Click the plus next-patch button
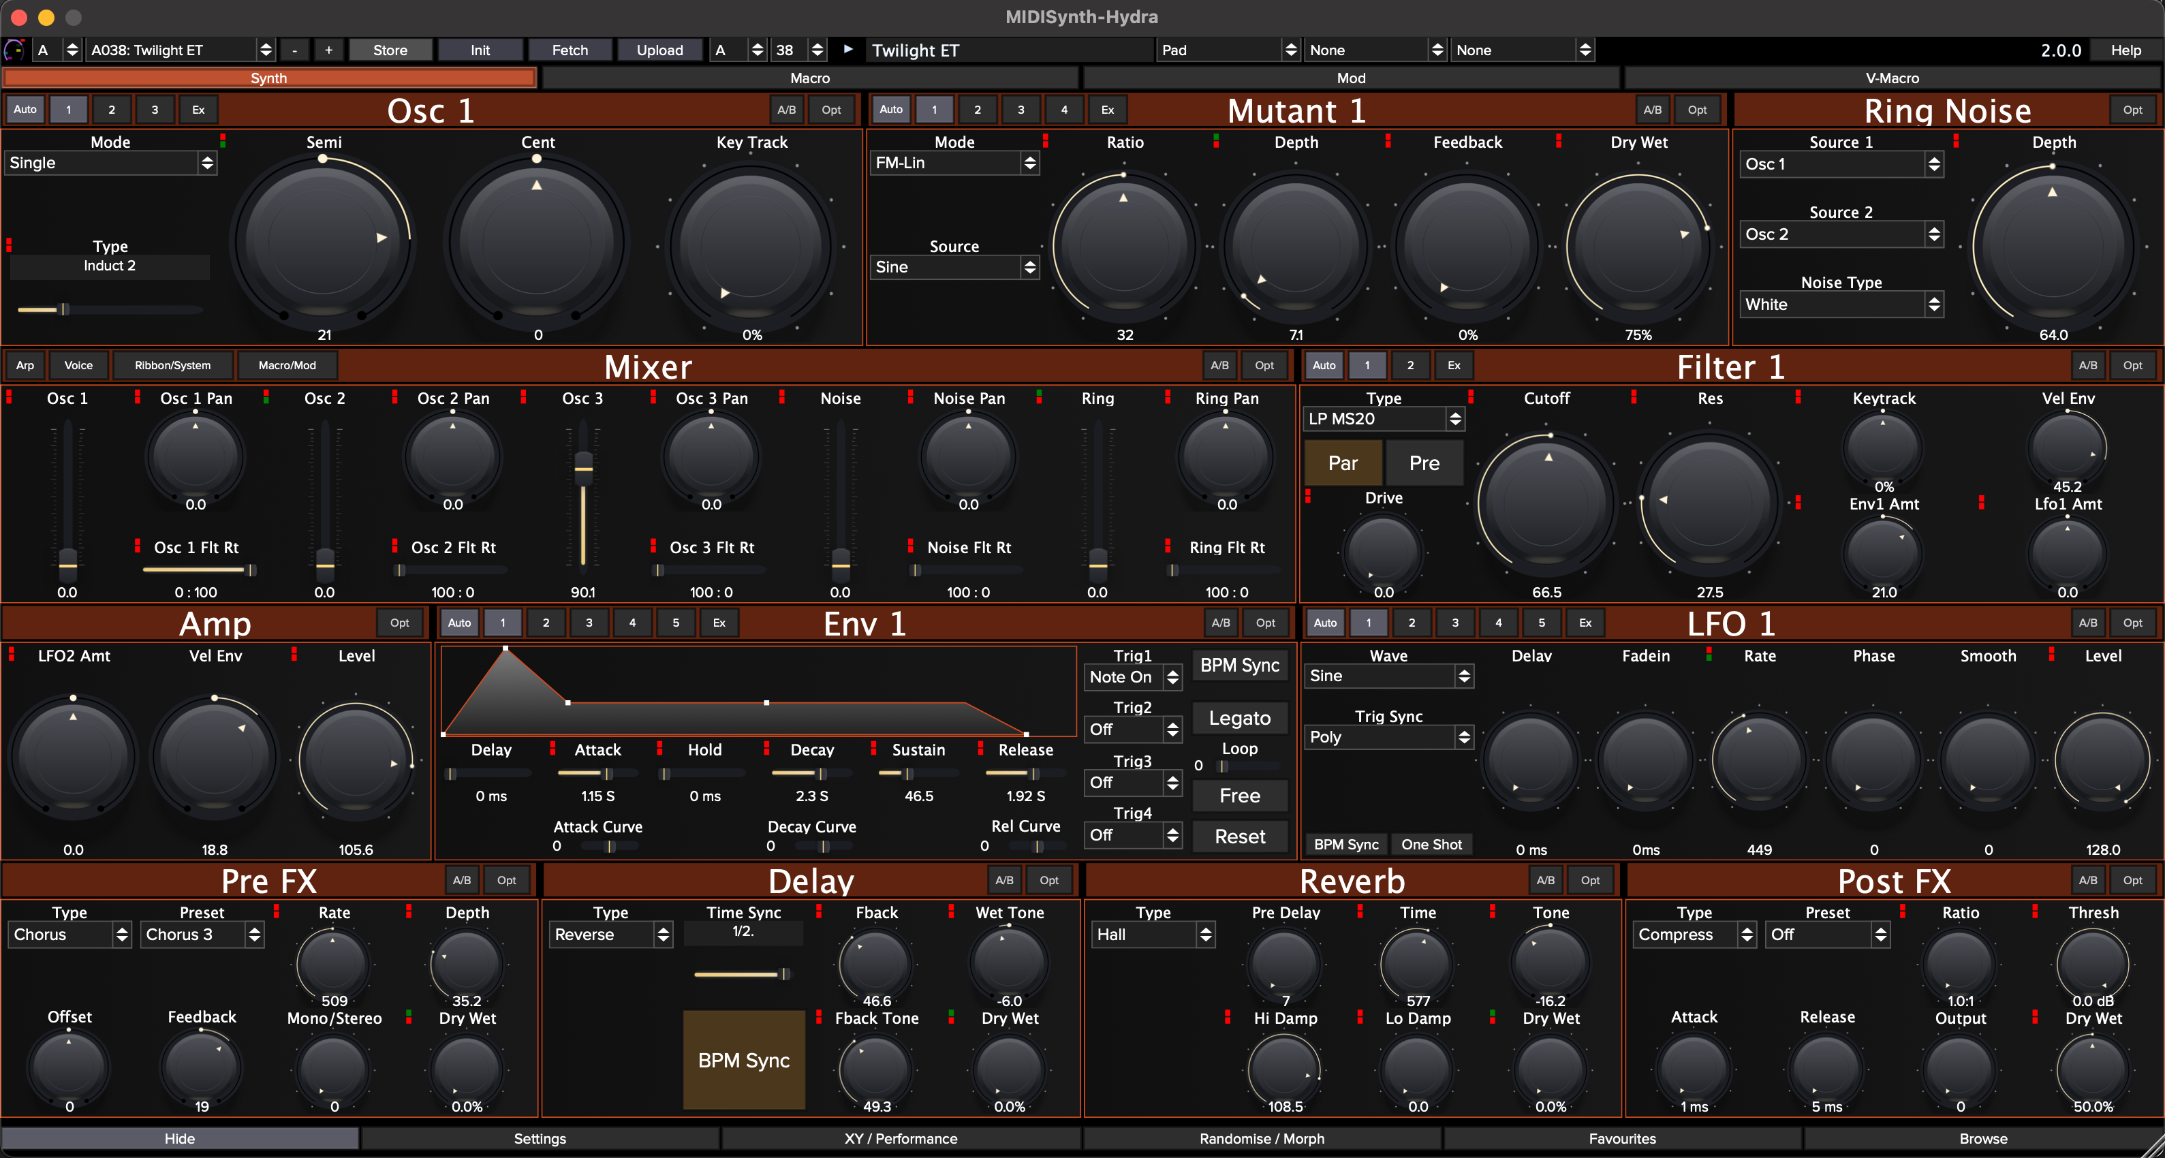The height and width of the screenshot is (1158, 2165). [328, 50]
